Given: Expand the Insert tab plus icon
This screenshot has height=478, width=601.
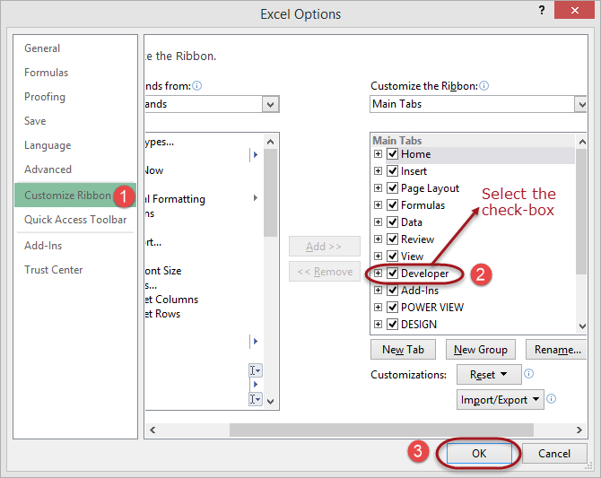Looking at the screenshot, I should (x=379, y=171).
